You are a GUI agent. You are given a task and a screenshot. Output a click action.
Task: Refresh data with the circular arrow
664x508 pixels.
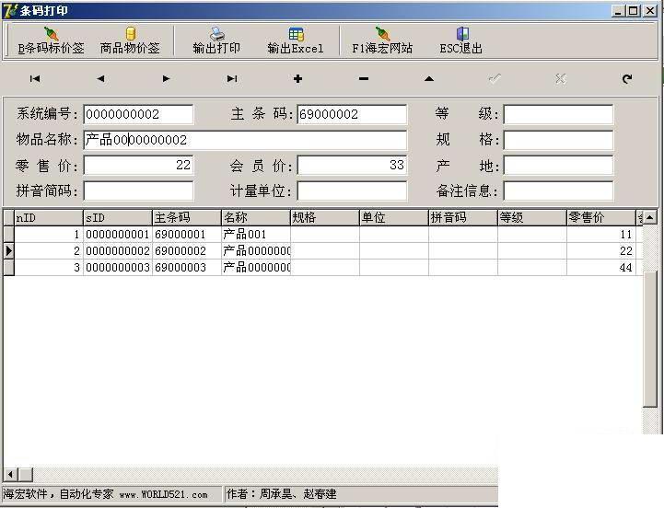click(627, 79)
